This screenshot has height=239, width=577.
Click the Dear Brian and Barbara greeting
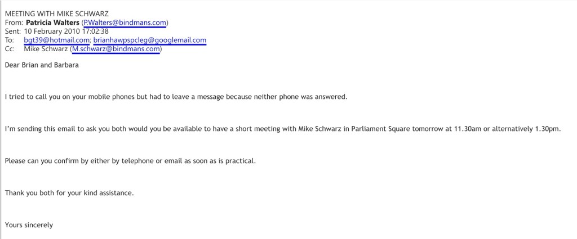[42, 65]
